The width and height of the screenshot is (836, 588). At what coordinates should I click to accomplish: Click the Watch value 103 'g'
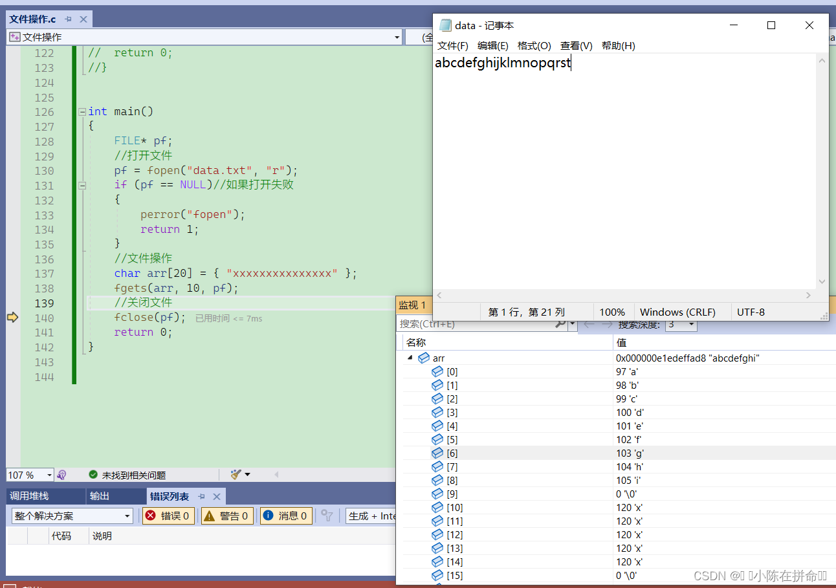[x=630, y=453]
